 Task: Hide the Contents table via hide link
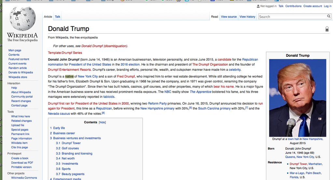click(102, 122)
